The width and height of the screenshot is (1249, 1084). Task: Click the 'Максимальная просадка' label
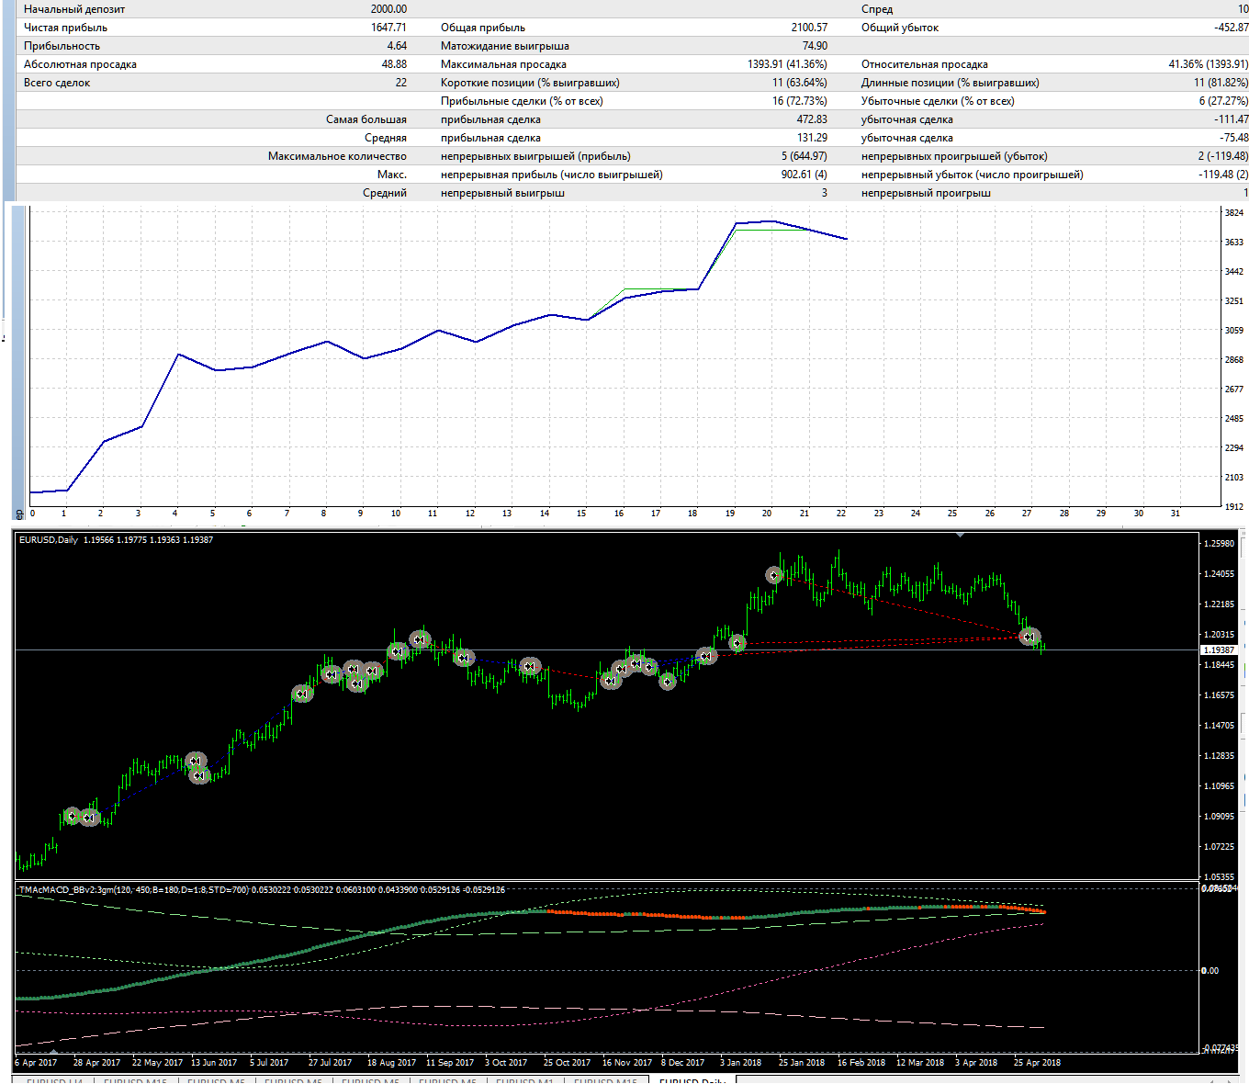pyautogui.click(x=503, y=64)
